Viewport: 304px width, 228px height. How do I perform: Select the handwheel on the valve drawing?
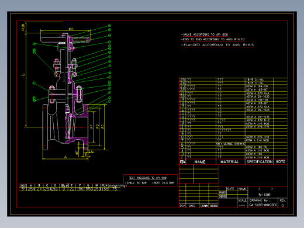65,40
